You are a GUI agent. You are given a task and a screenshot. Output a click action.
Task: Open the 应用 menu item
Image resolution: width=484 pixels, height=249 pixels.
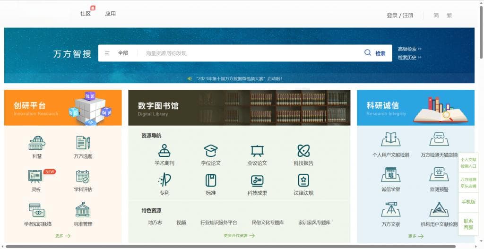110,14
